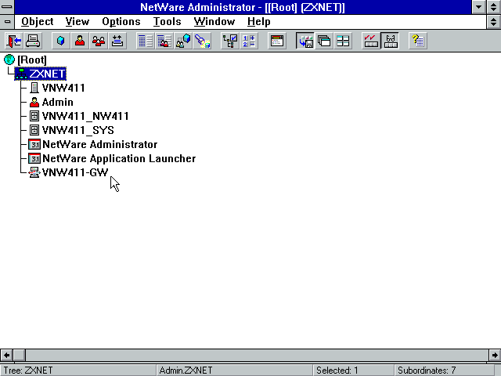Click the document window restore button
The width and height of the screenshot is (501, 376).
(494, 22)
